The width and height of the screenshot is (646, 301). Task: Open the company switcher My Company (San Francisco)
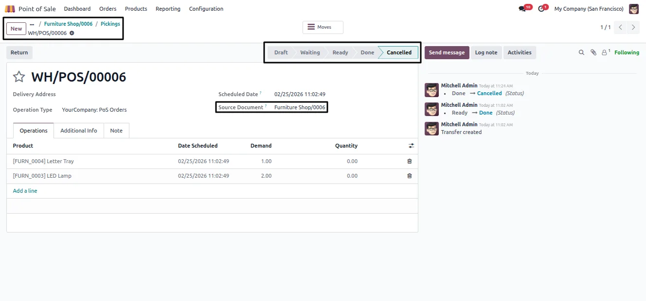(x=589, y=9)
